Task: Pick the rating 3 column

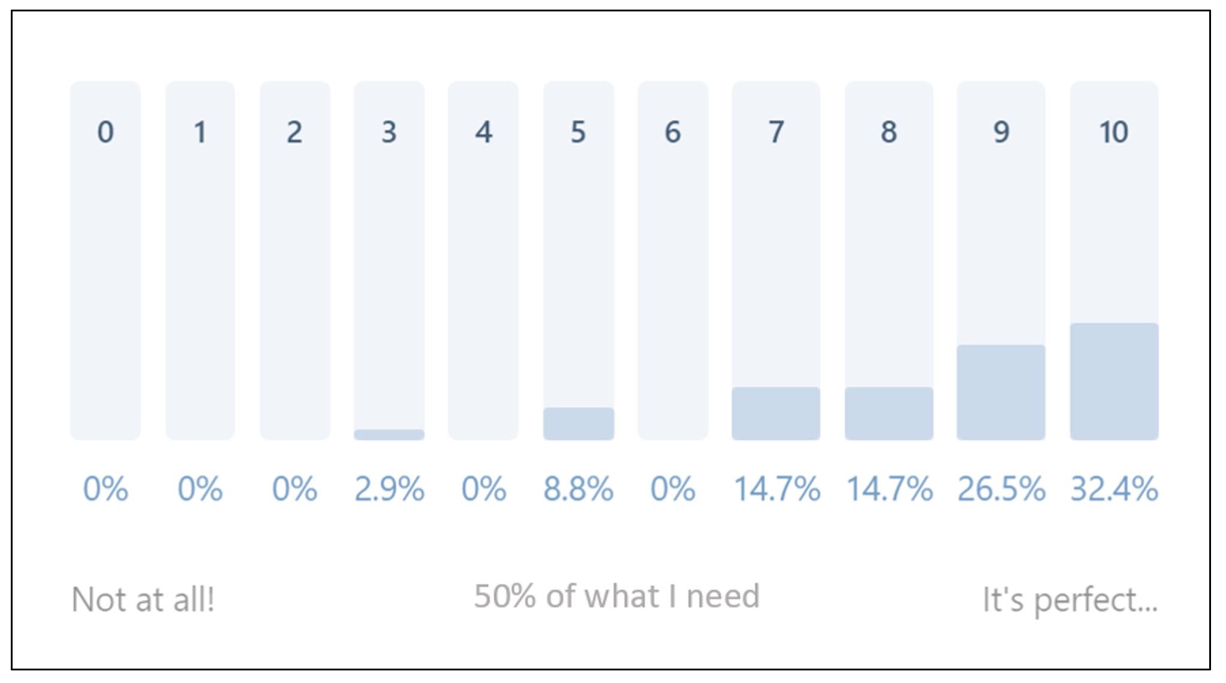Action: tap(389, 261)
